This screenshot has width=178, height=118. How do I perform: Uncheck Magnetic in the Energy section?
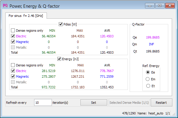(x=13, y=76)
